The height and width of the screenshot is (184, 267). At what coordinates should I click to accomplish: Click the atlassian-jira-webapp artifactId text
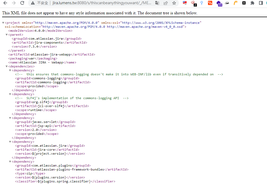click(51, 54)
